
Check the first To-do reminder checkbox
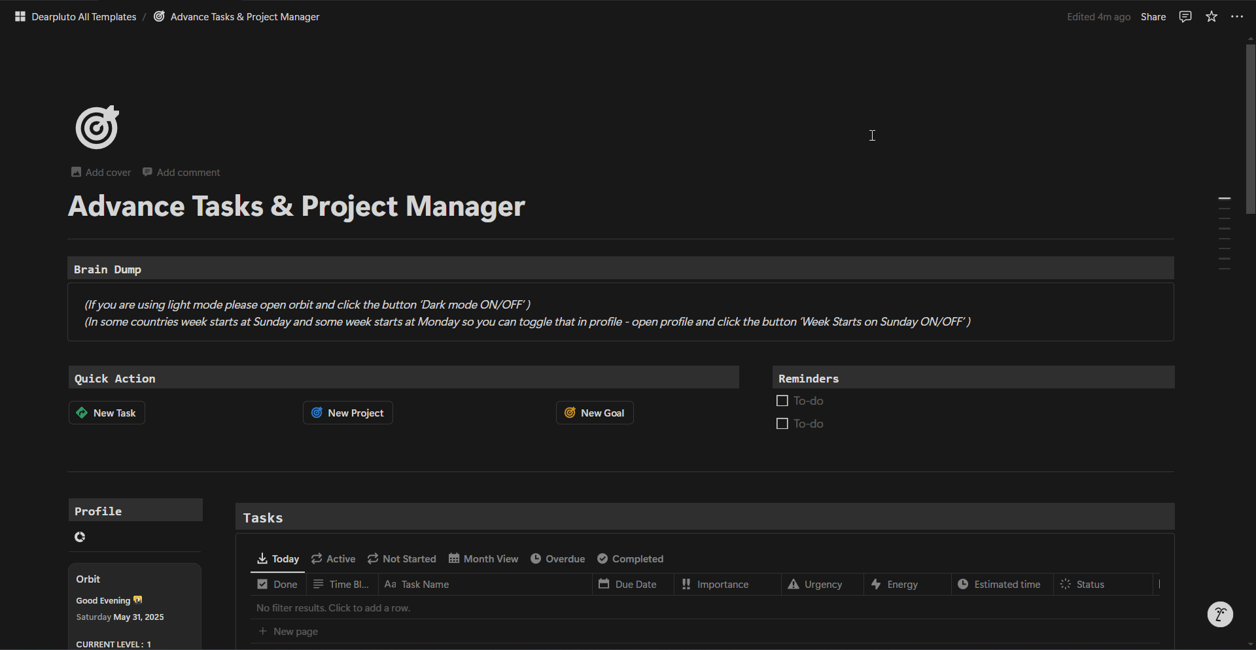(782, 401)
